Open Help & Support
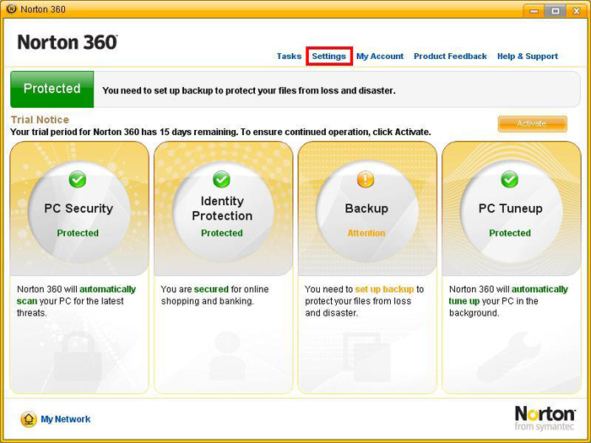Viewport: 591px width, 443px height. tap(528, 57)
